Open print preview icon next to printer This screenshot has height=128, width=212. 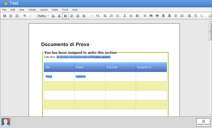tap(17, 15)
